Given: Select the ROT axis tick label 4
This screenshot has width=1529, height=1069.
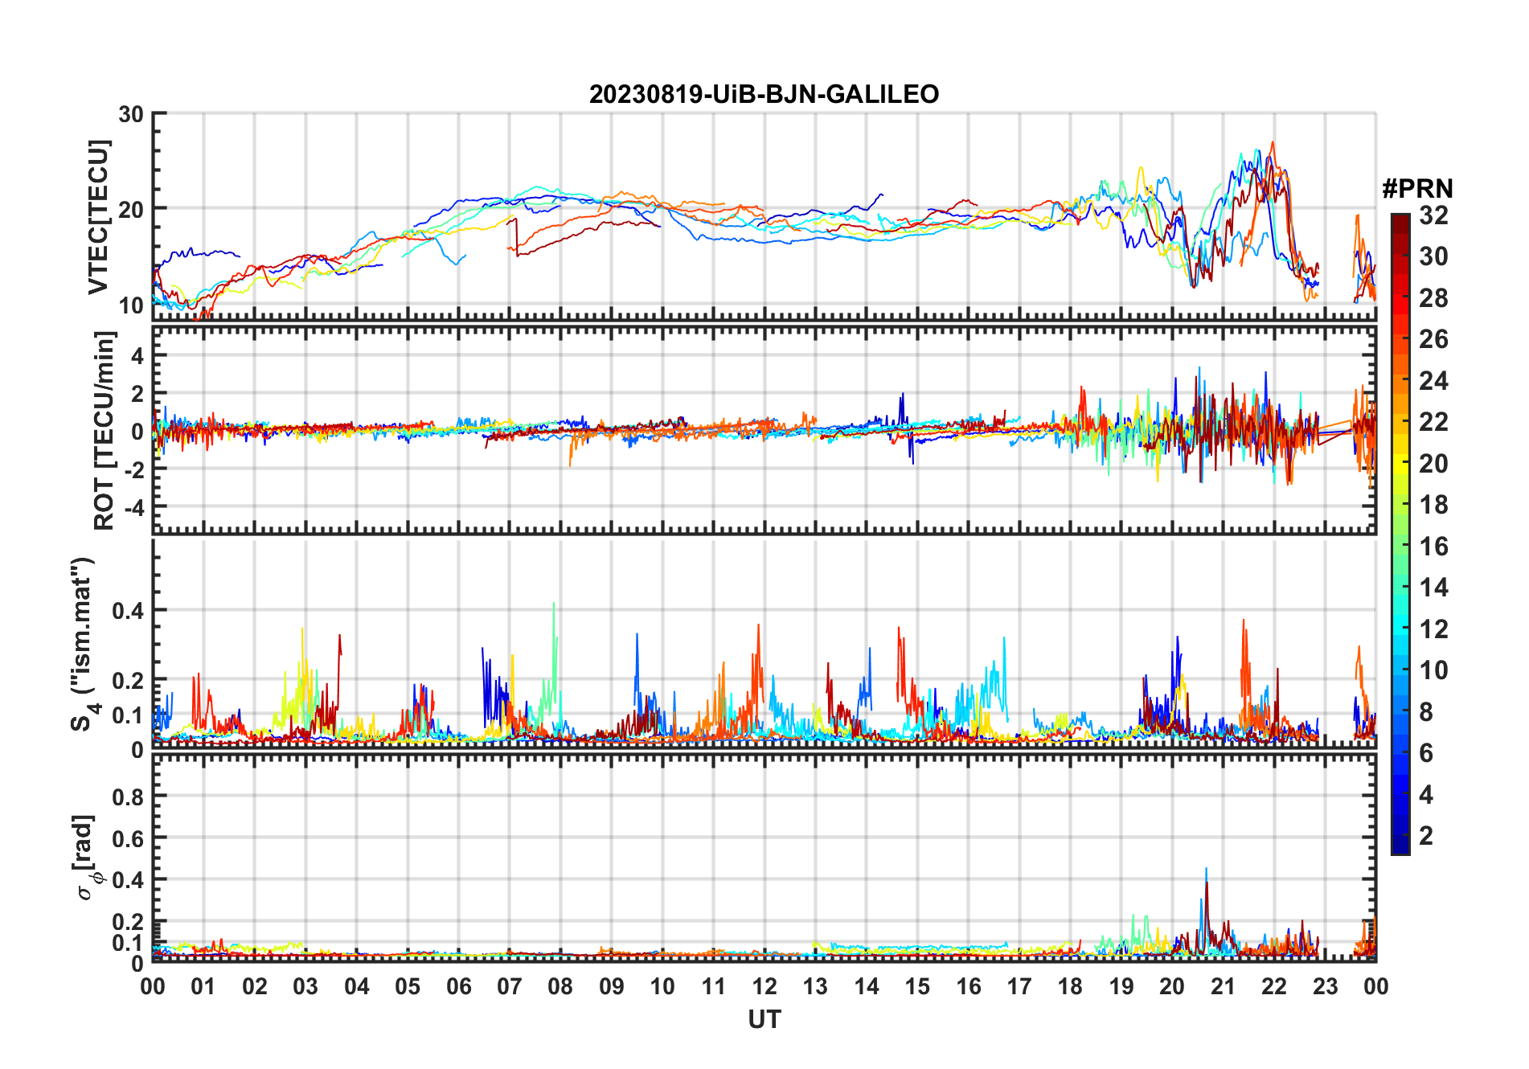Looking at the screenshot, I should pos(137,355).
